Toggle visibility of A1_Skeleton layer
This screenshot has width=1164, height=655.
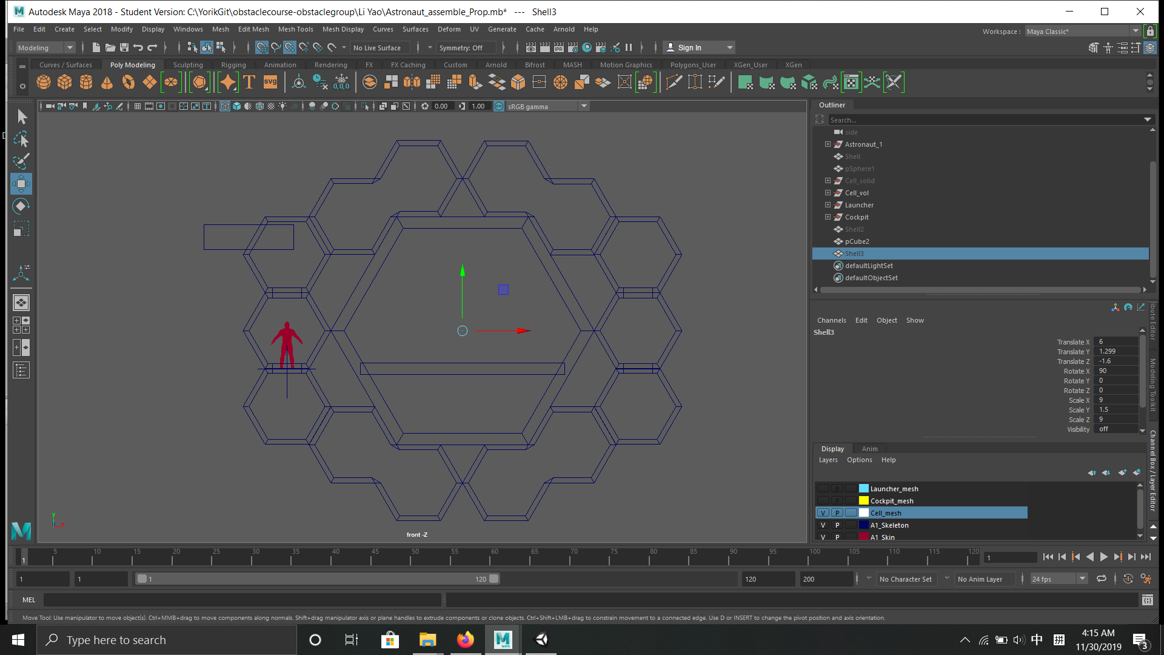point(823,525)
